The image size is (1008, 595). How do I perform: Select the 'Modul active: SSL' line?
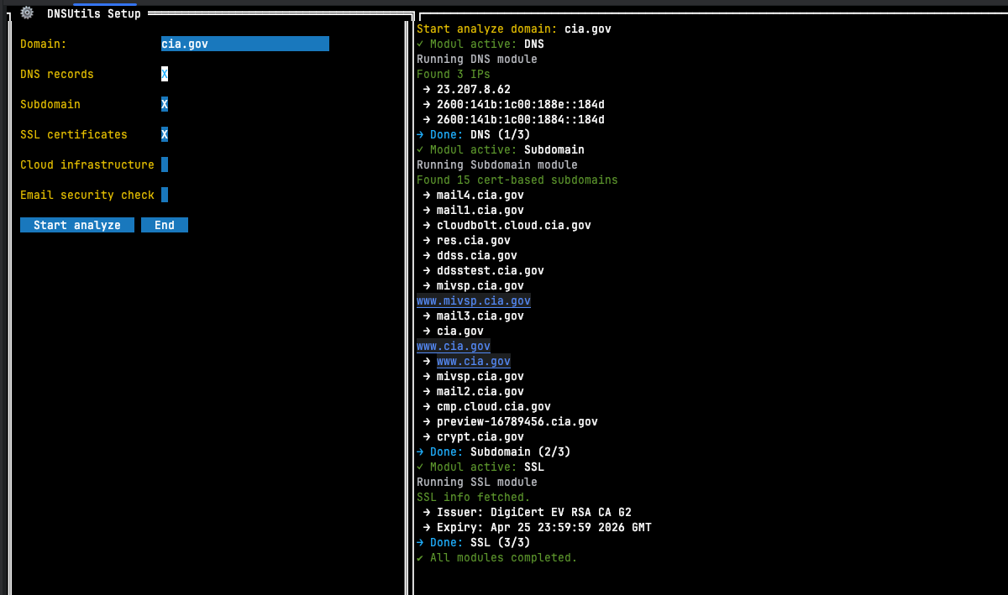coord(480,467)
